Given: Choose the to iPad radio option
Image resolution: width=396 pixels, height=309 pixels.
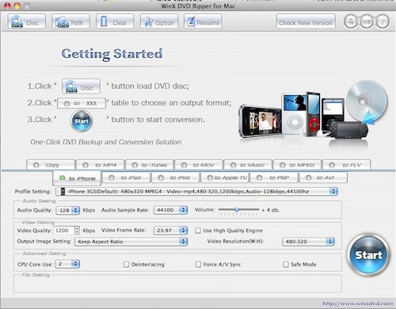Looking at the screenshot, I should coord(112,177).
